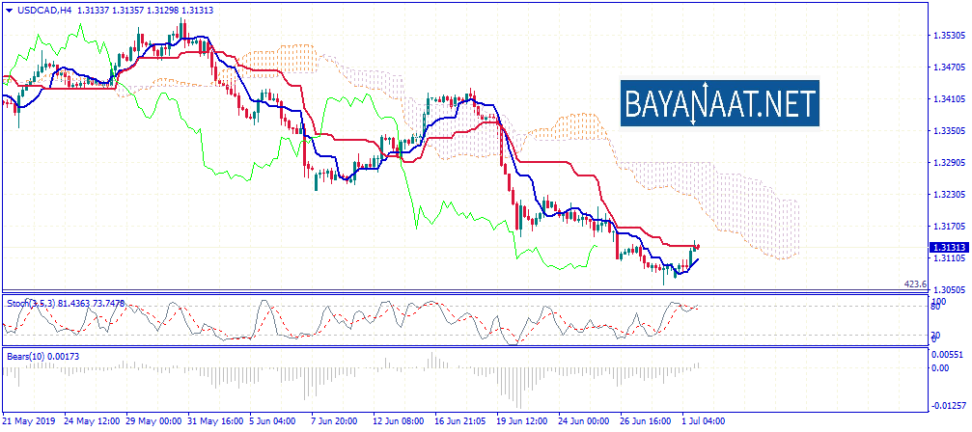The height and width of the screenshot is (432, 972).
Task: Click the -0.01257 Bears scale value
Action: click(948, 406)
